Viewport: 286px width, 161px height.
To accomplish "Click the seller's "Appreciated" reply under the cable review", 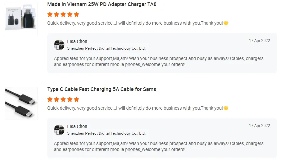I will pos(159,146).
